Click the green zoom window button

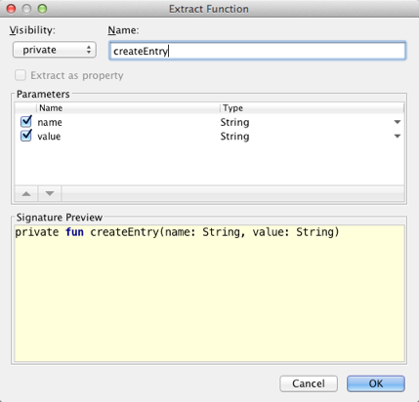(42, 9)
